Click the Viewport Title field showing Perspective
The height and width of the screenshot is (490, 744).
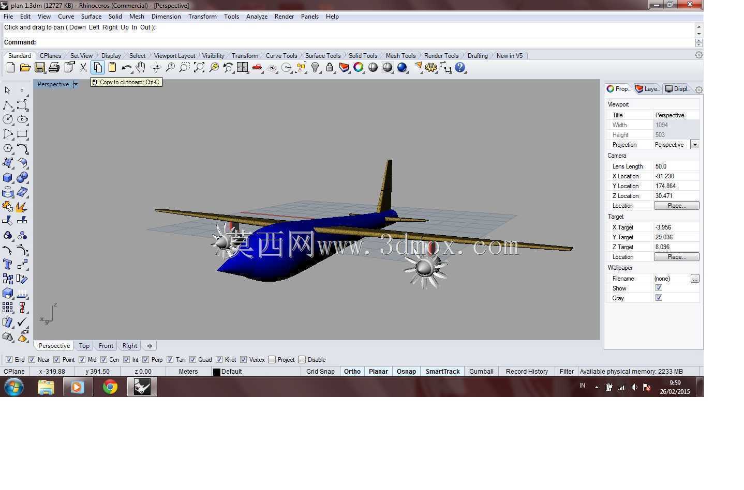coord(676,115)
